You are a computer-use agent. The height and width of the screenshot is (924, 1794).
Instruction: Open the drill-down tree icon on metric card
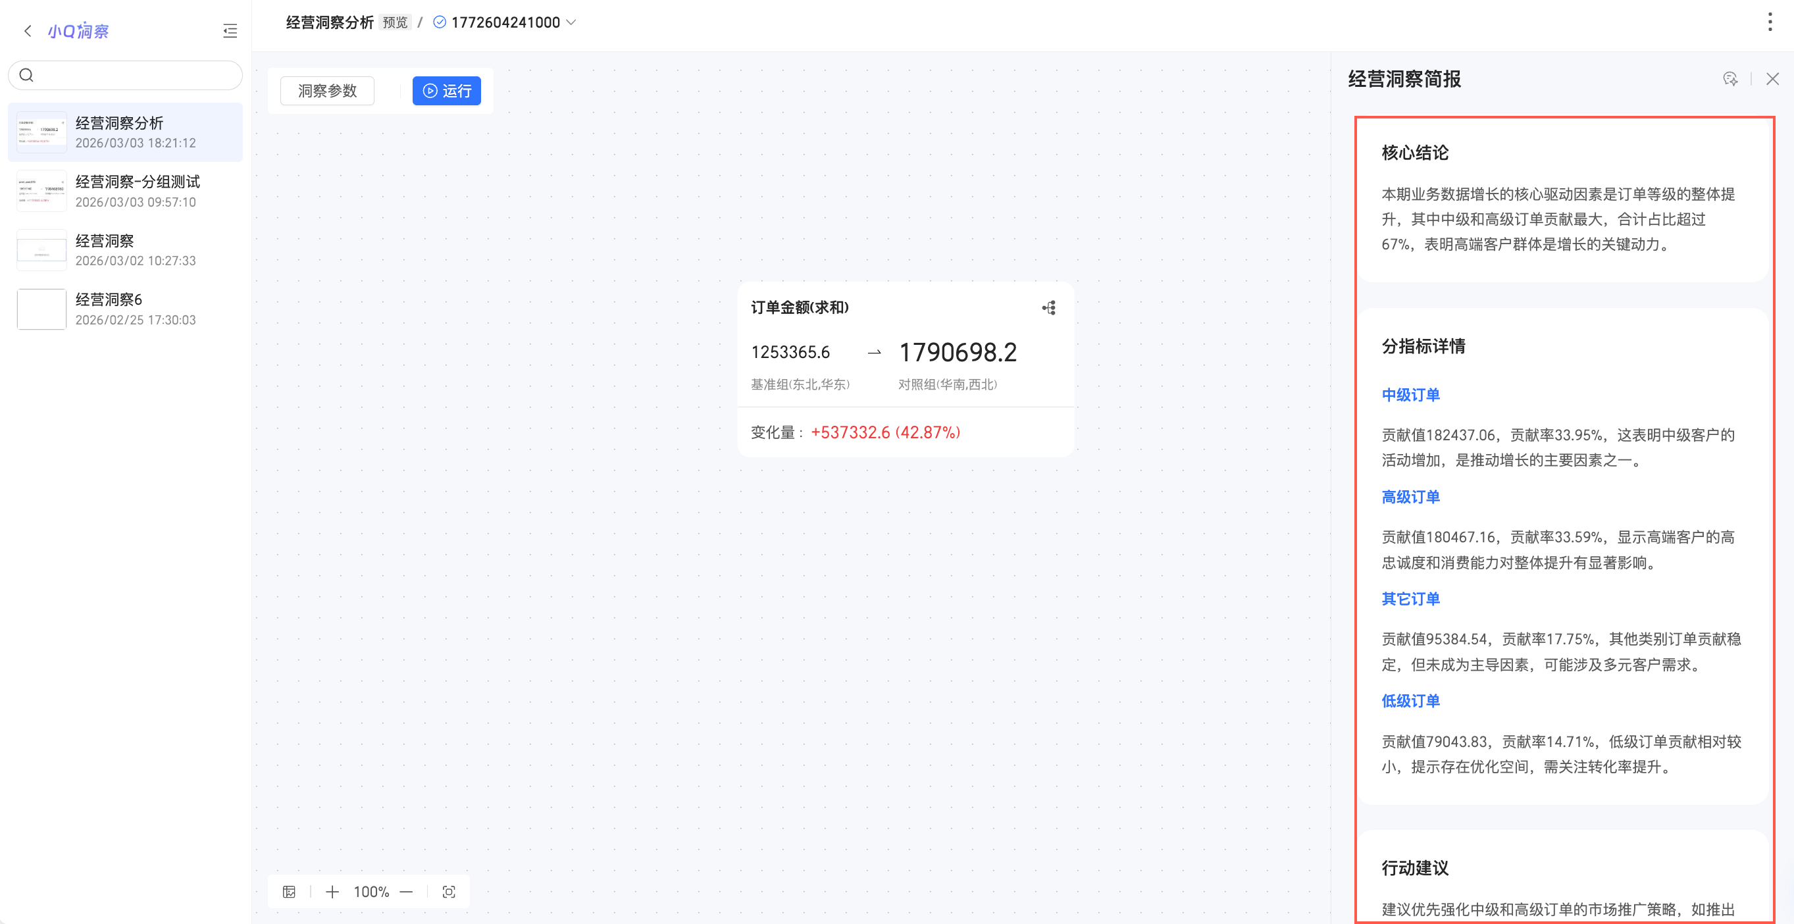pyautogui.click(x=1049, y=308)
